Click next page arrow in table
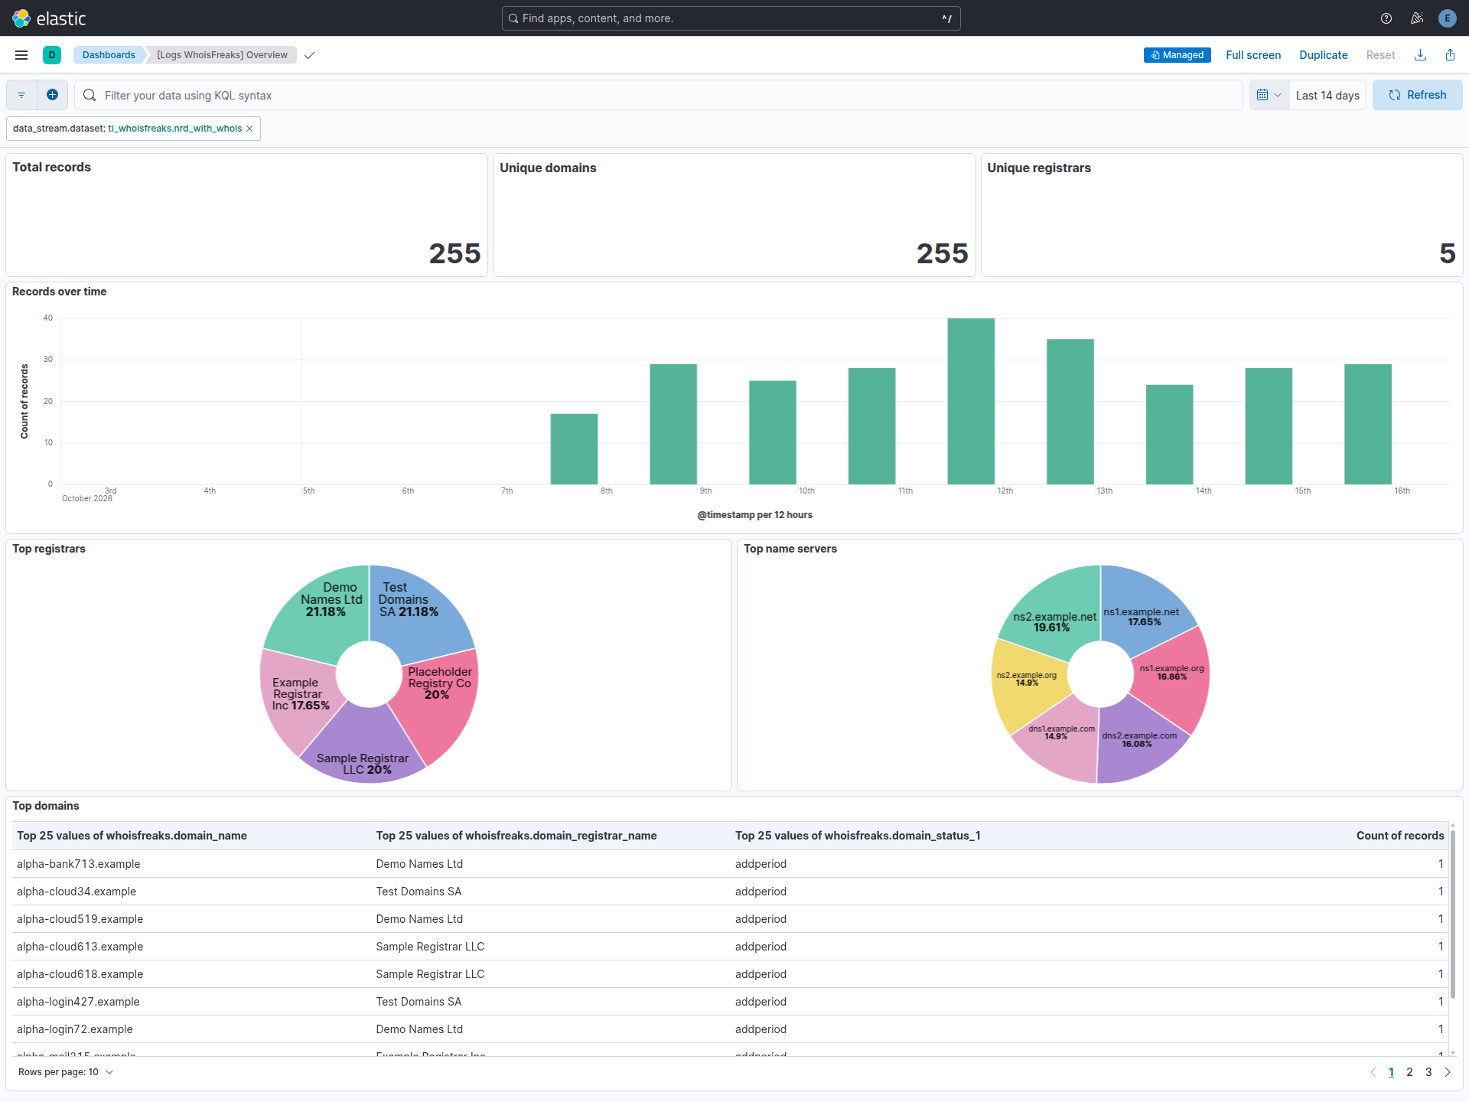Screen dimensions: 1469x1102 (x=1447, y=1072)
